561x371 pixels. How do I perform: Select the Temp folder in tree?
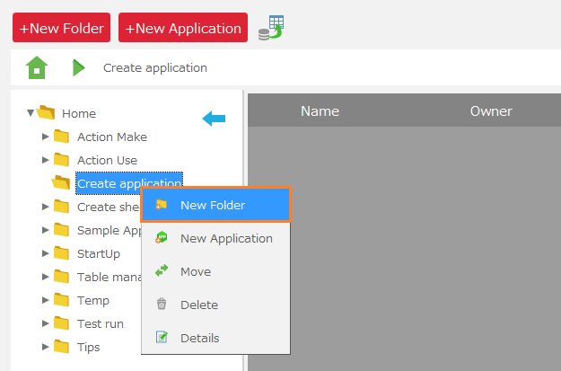point(93,300)
